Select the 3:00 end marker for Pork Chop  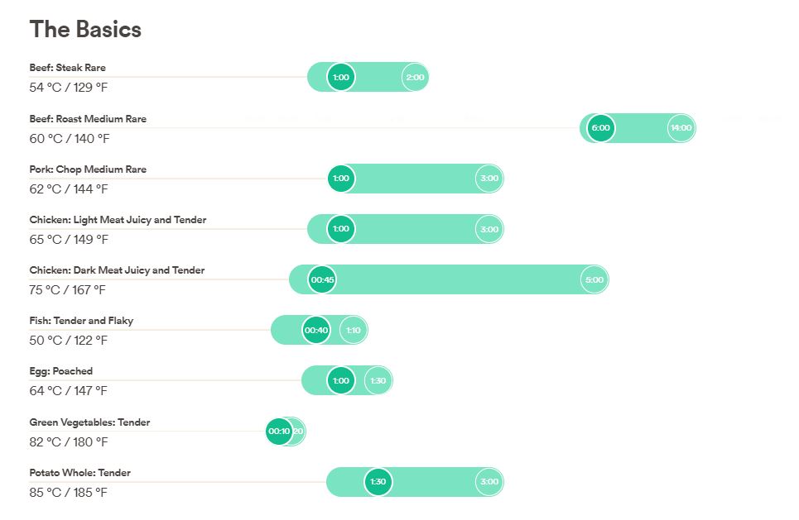point(489,179)
